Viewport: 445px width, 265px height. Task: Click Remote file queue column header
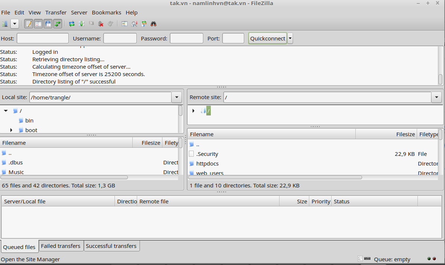(x=208, y=201)
